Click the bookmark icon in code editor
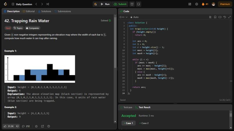The width and height of the screenshot is (234, 131). pos(215,17)
